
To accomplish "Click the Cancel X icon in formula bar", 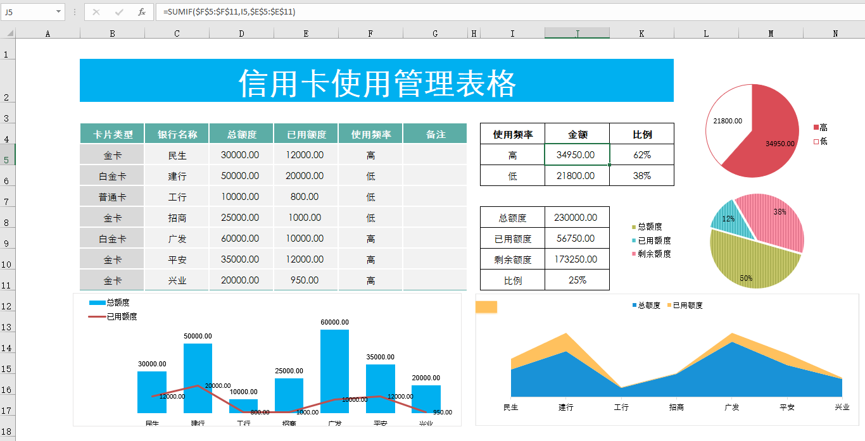I will pyautogui.click(x=96, y=12).
